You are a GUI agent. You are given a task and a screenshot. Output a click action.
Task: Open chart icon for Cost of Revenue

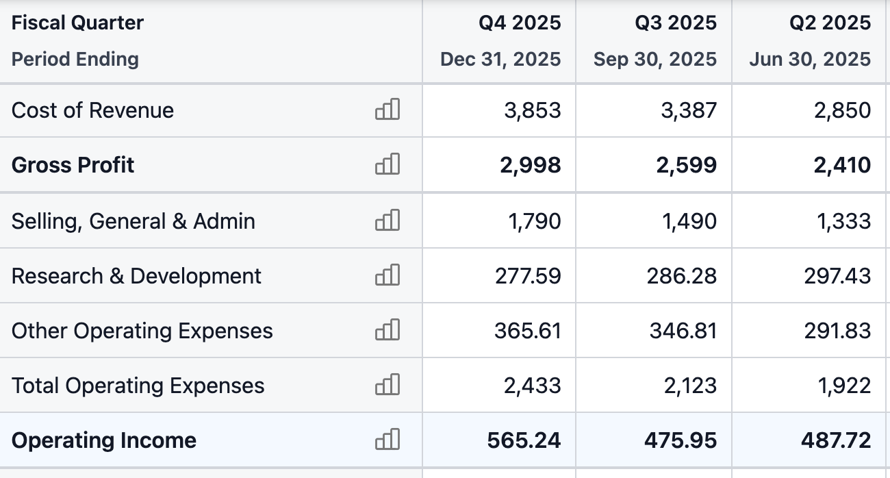(x=387, y=110)
